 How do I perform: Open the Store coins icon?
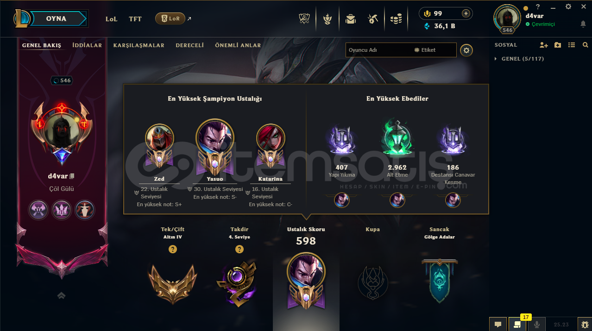396,19
